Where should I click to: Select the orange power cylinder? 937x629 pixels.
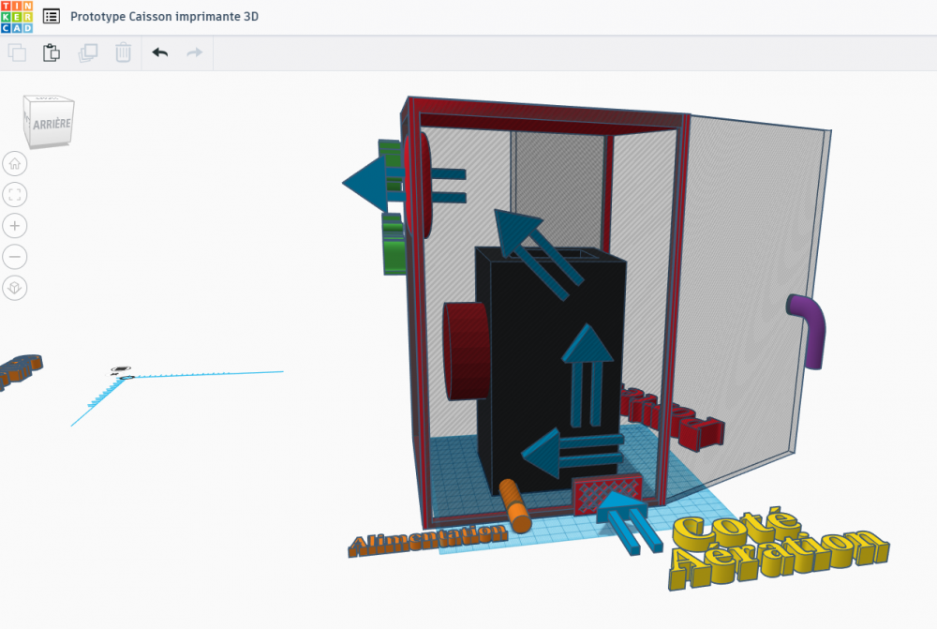514,506
